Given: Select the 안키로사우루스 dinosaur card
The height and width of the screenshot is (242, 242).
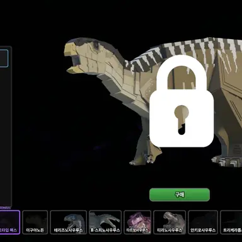Looking at the screenshot, I should point(203,222).
